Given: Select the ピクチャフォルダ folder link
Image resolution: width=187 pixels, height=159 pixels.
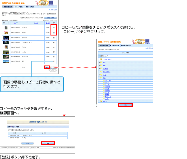Looking at the screenshot, I should [107, 59].
